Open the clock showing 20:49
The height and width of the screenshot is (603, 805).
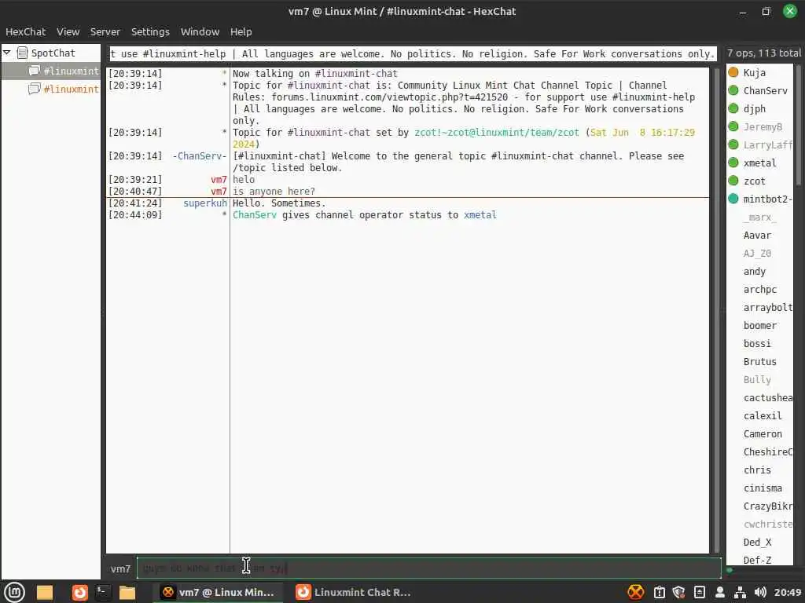click(x=788, y=592)
